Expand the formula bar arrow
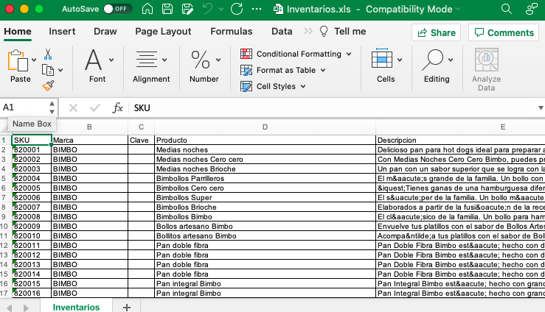Viewport: 545px width, 312px height. coord(541,108)
